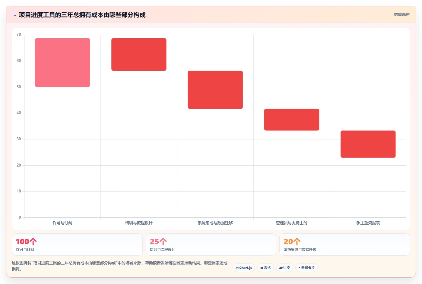This screenshot has width=422, height=284.
Task: Open the 20个 系统集成与数据迁移 data card
Action: pos(345,245)
